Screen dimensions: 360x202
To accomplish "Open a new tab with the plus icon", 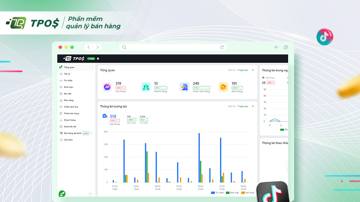I will [276, 47].
